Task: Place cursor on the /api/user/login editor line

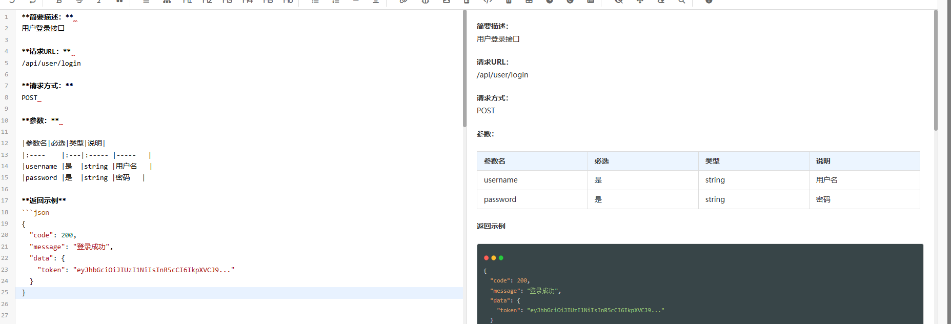Action: pos(51,63)
